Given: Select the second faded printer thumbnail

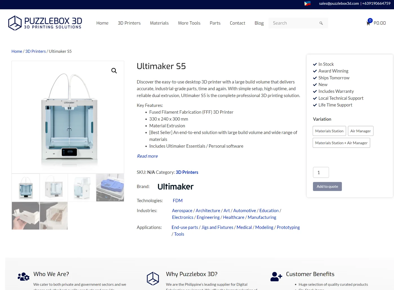Looking at the screenshot, I should [x=54, y=187].
